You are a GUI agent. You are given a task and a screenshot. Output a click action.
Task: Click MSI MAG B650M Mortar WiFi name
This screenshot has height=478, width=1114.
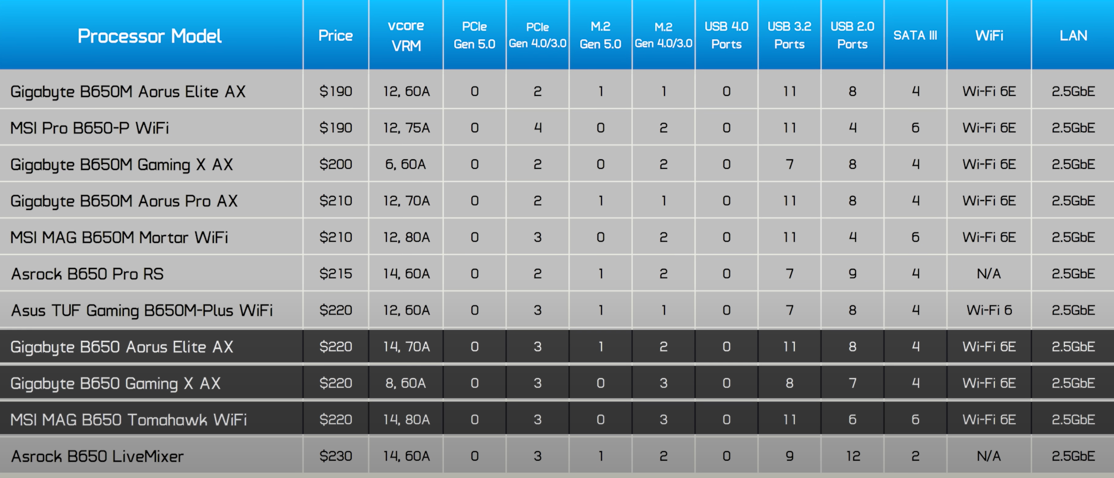[x=119, y=237]
